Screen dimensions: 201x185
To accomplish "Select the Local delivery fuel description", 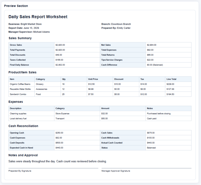I will (18, 118).
